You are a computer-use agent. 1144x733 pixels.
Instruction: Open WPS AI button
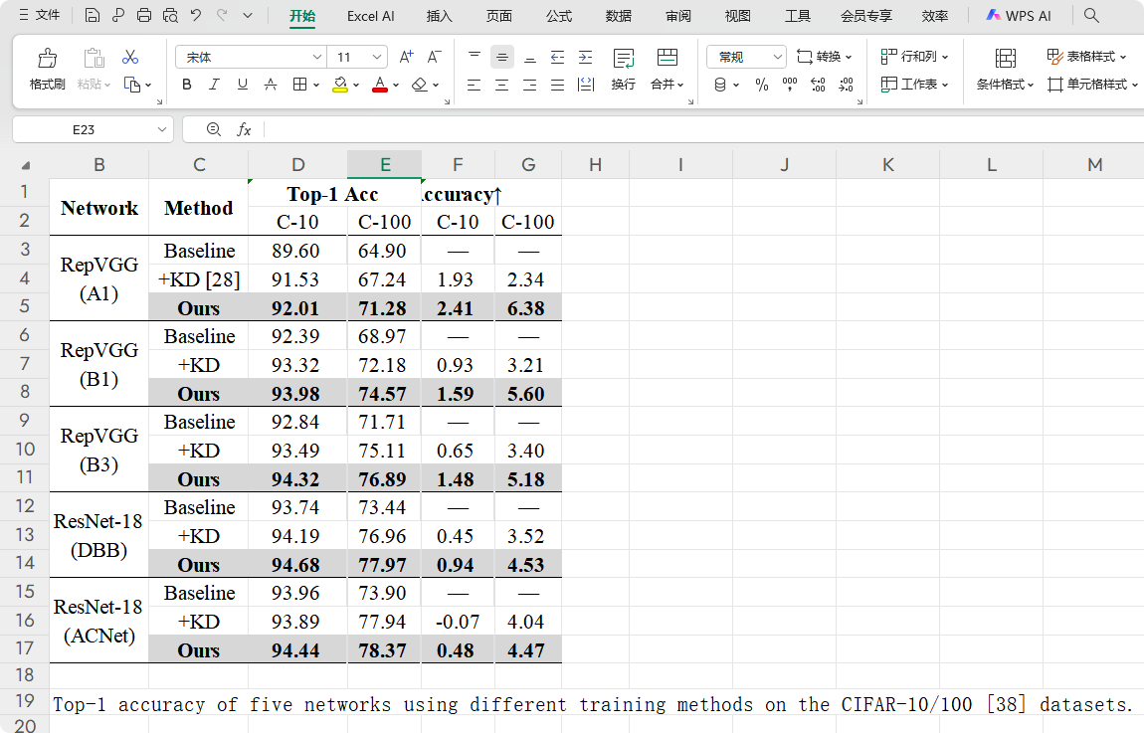1019,15
